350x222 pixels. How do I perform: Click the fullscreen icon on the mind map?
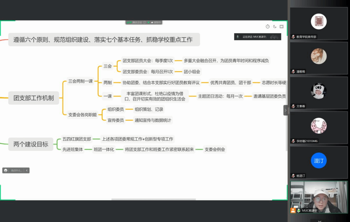tap(282, 27)
